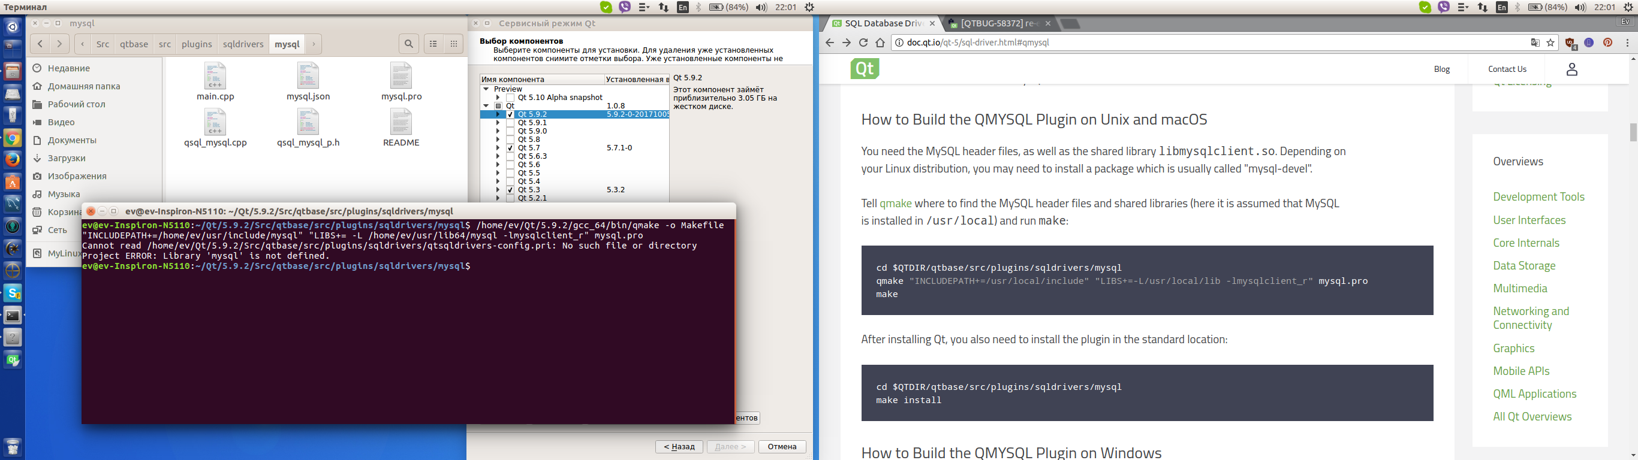Screen dimensions: 1638x460
Task: Collapse the Preview tree group
Action: coord(486,89)
